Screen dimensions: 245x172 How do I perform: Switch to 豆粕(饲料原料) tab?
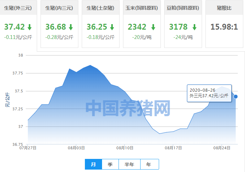click(183, 8)
